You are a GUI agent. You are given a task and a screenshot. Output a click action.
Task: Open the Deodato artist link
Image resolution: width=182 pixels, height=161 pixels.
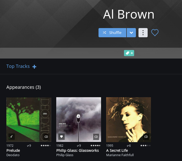tap(13, 155)
